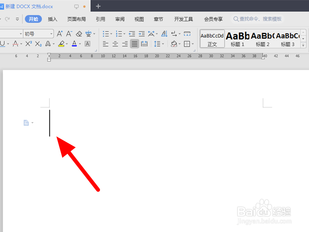The image size is (309, 232).
Task: Align text to the left
Action: pos(105,44)
